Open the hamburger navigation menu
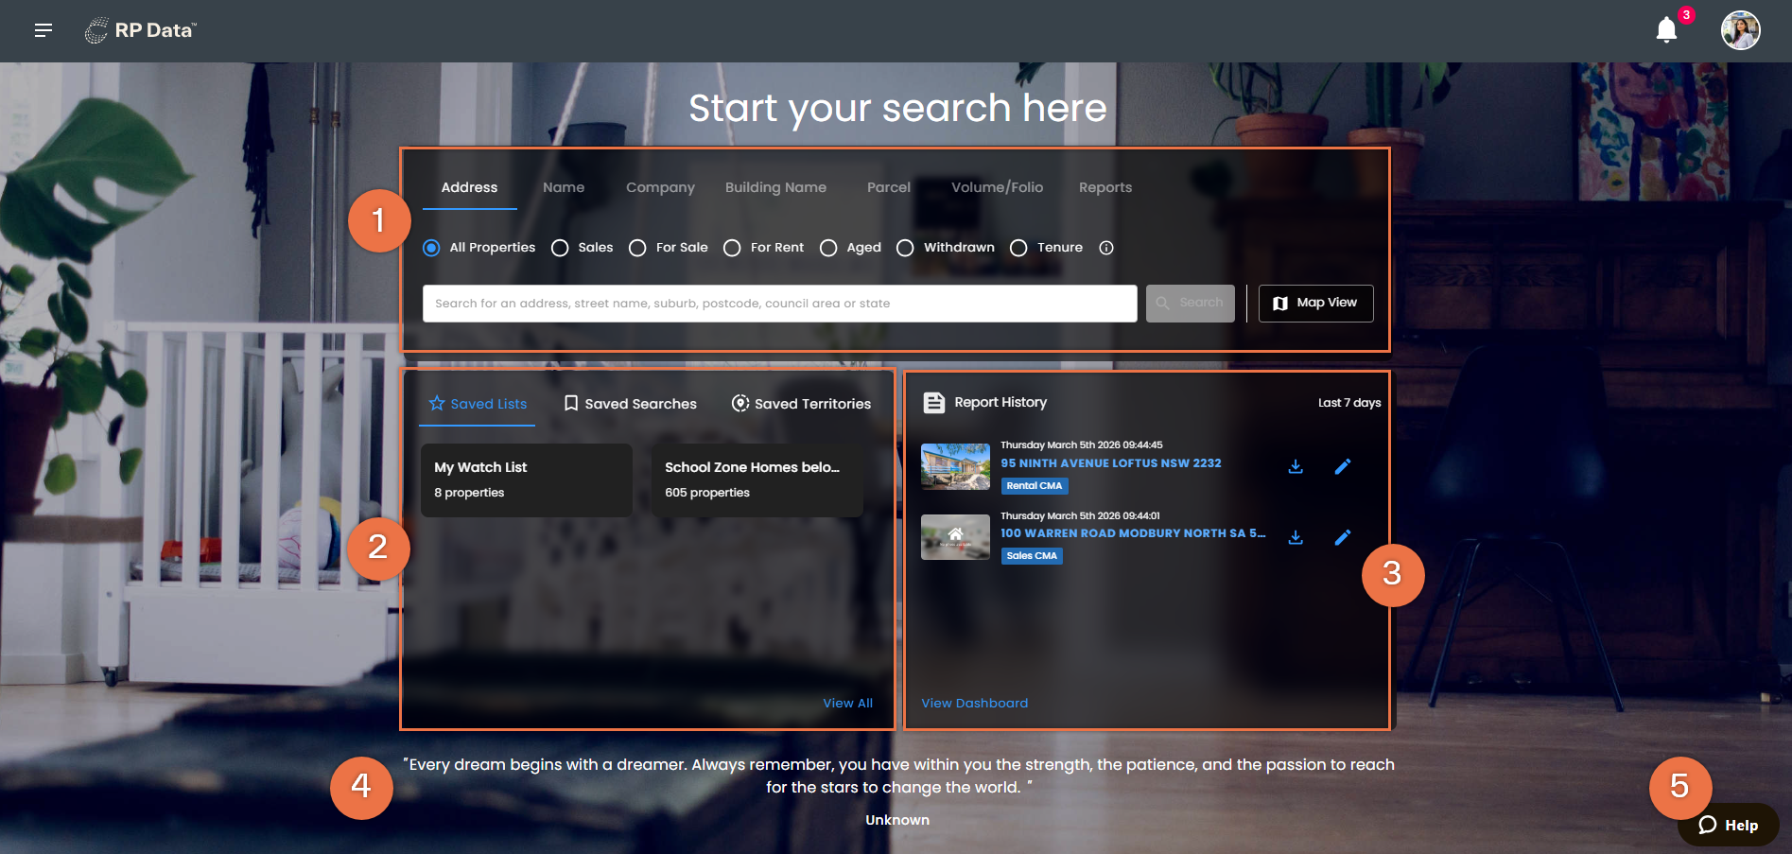1792x854 pixels. tap(43, 30)
